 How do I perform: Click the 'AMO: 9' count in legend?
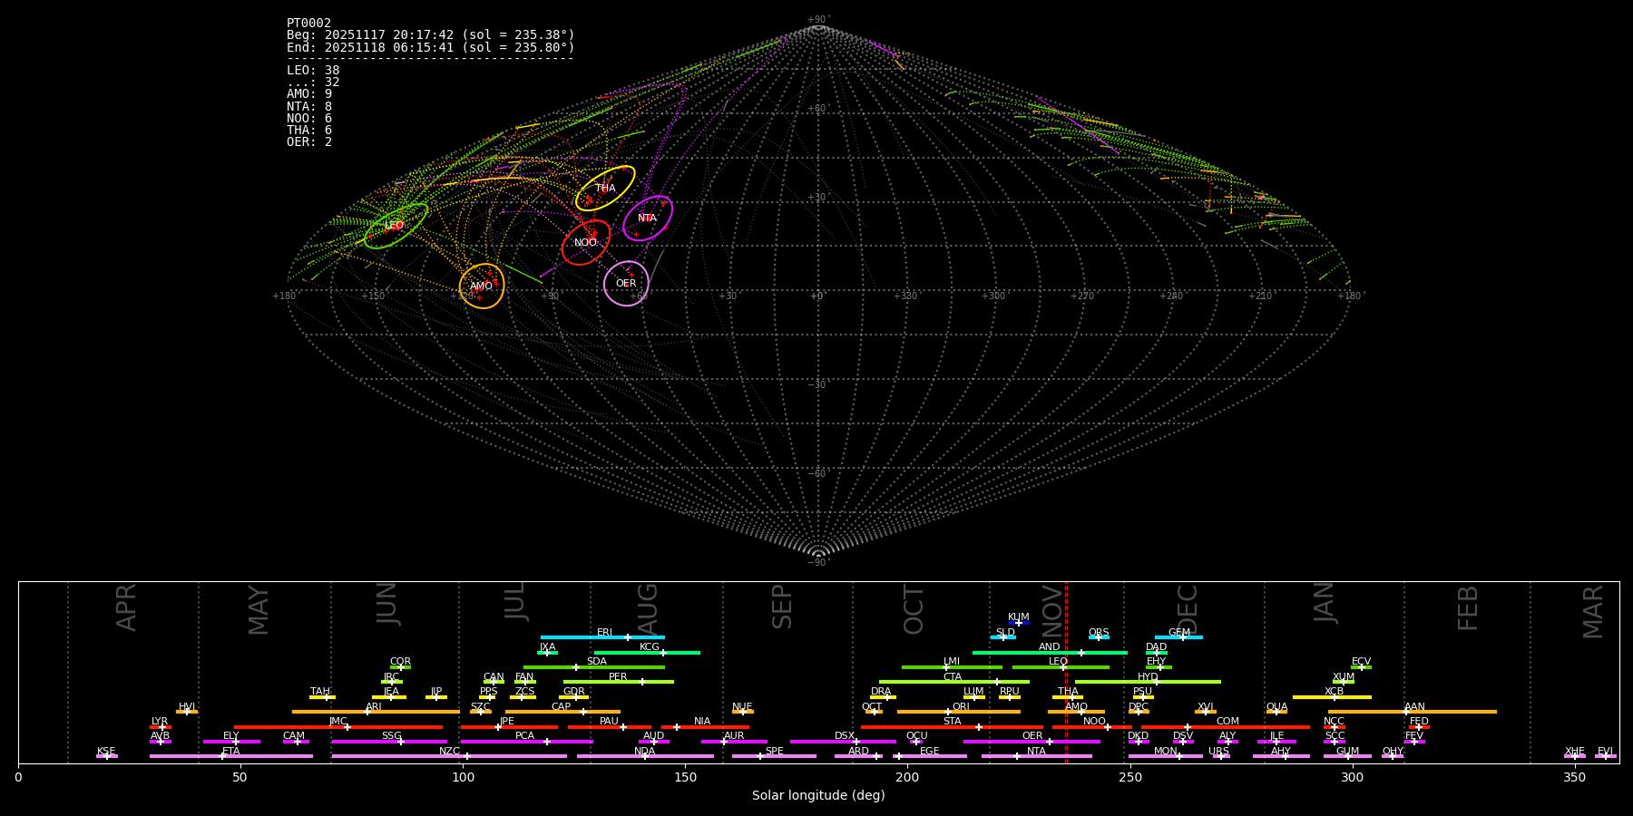(309, 94)
